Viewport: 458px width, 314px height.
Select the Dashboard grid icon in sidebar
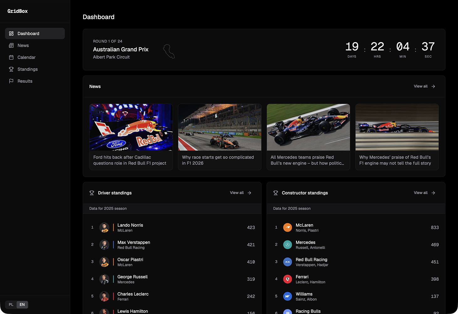(11, 33)
